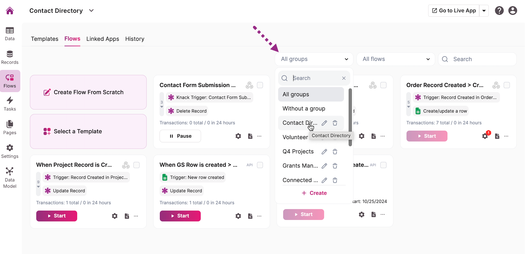The height and width of the screenshot is (254, 526).
Task: Open user account profile icon
Action: pos(513,11)
